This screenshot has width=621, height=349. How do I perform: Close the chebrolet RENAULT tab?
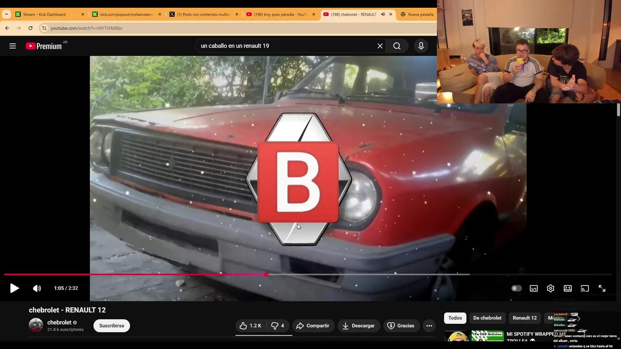391,15
